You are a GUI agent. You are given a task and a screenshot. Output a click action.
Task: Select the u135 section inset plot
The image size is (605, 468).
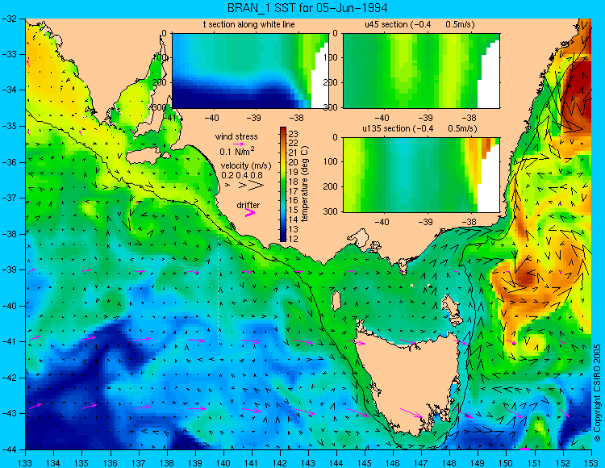[421, 175]
